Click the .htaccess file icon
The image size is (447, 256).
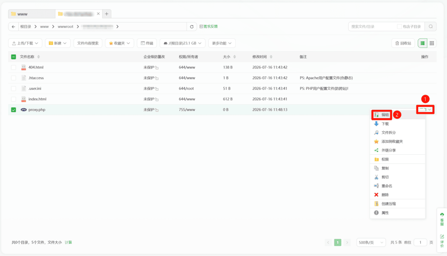pos(24,78)
